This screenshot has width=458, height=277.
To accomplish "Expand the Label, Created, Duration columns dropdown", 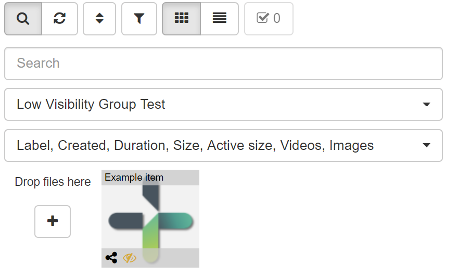I will click(223, 145).
